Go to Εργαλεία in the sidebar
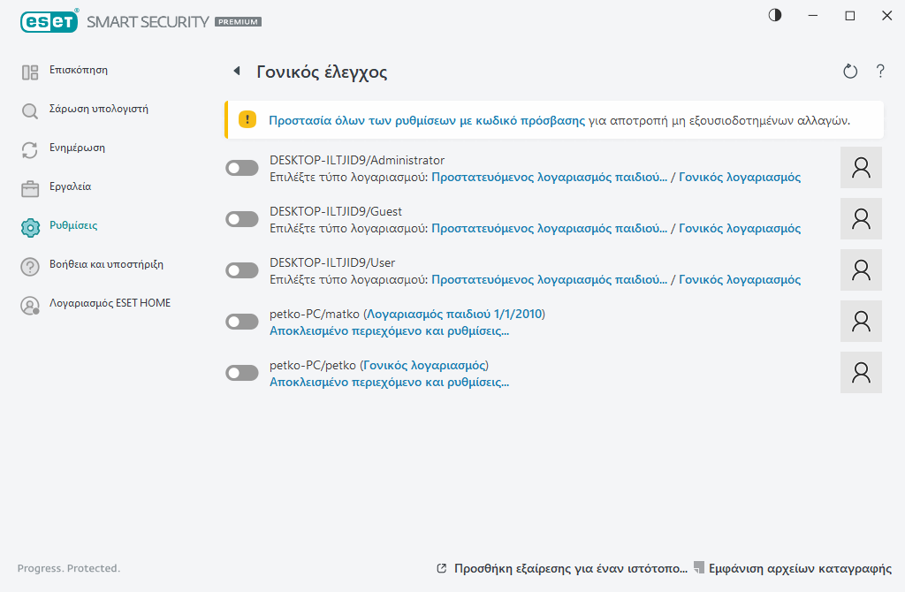Image resolution: width=905 pixels, height=592 pixels. (x=70, y=186)
